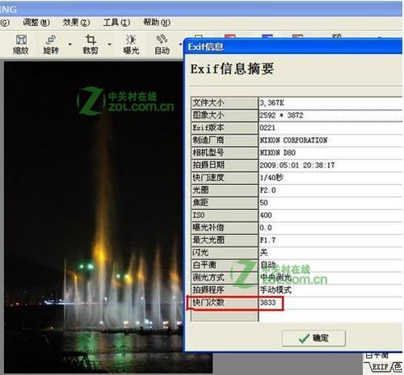
Task: Open the 调整(M) menu
Action: [36, 23]
